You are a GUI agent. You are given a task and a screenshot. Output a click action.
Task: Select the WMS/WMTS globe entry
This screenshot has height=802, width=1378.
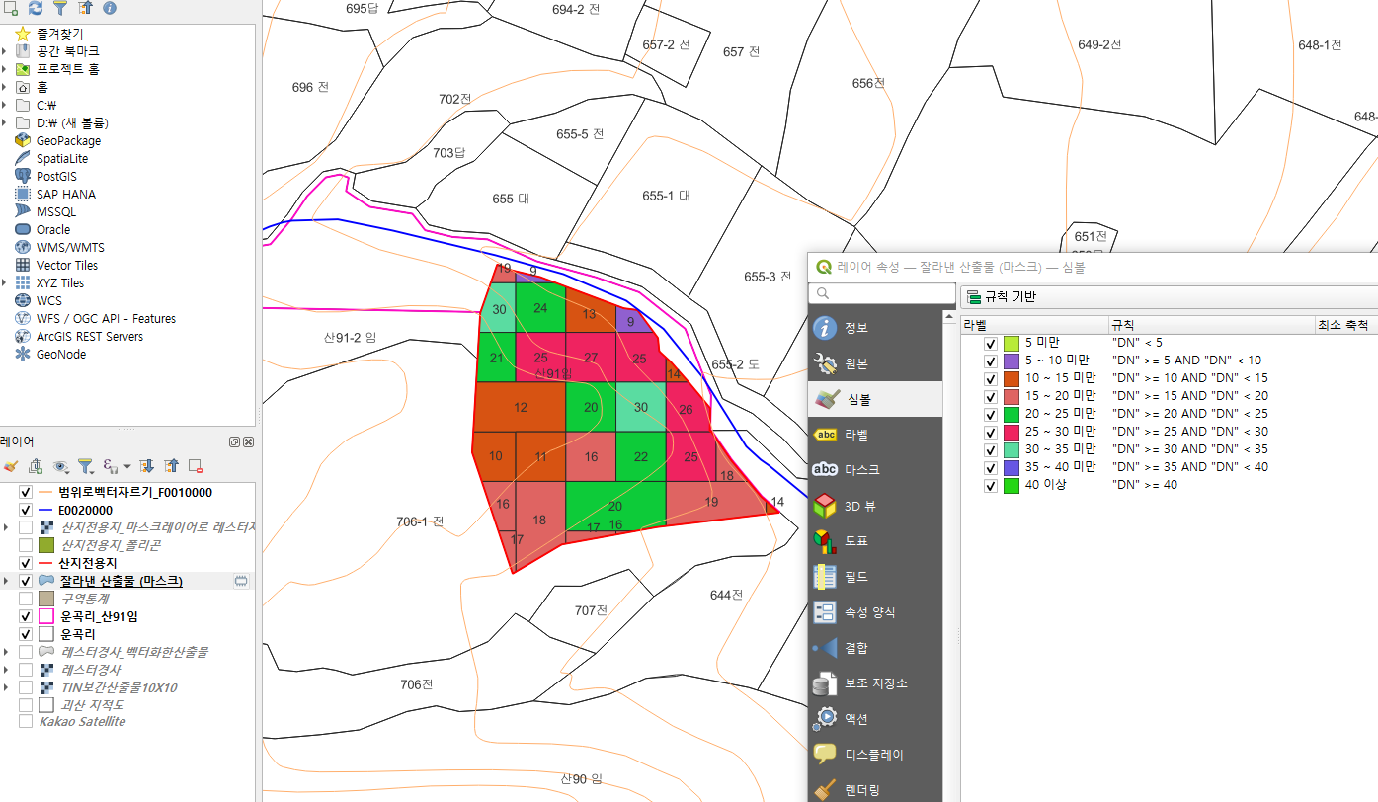[x=70, y=247]
